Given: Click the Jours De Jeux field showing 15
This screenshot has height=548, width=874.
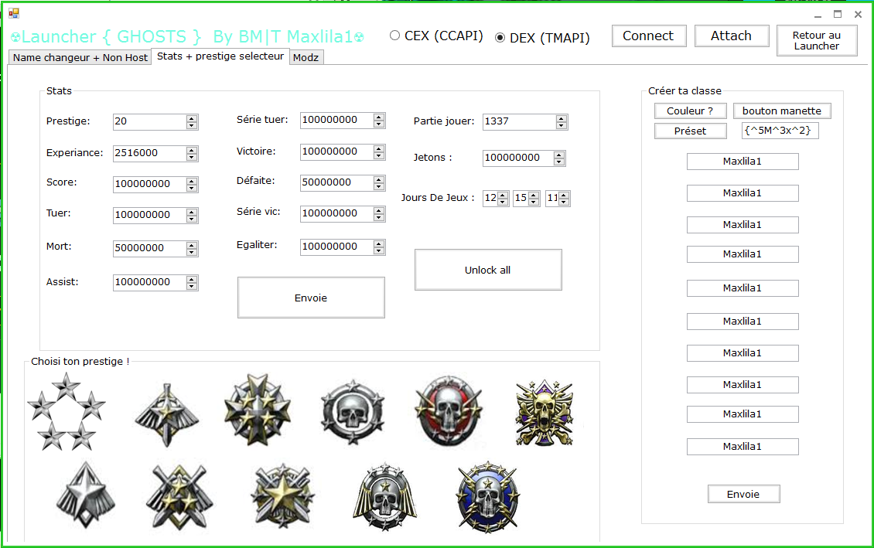Looking at the screenshot, I should tap(521, 198).
